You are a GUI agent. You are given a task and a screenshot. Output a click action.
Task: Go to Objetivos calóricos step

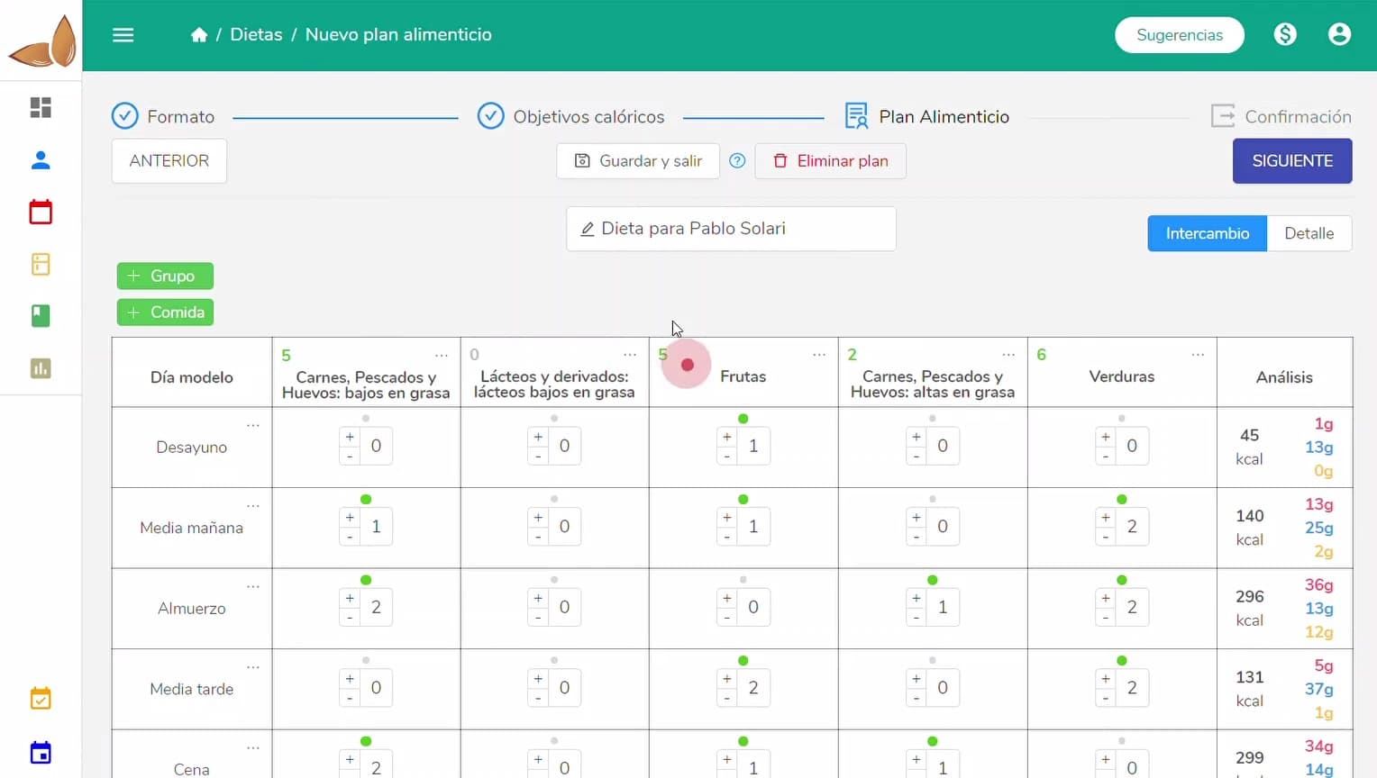click(570, 117)
